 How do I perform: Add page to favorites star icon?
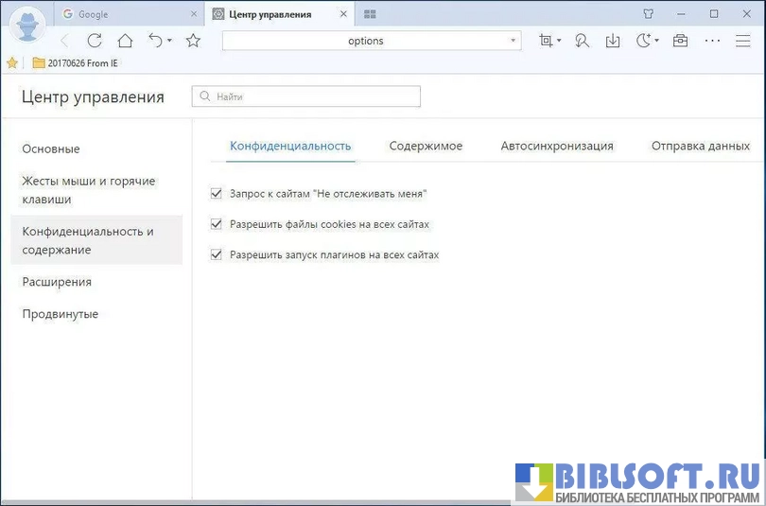pos(193,41)
